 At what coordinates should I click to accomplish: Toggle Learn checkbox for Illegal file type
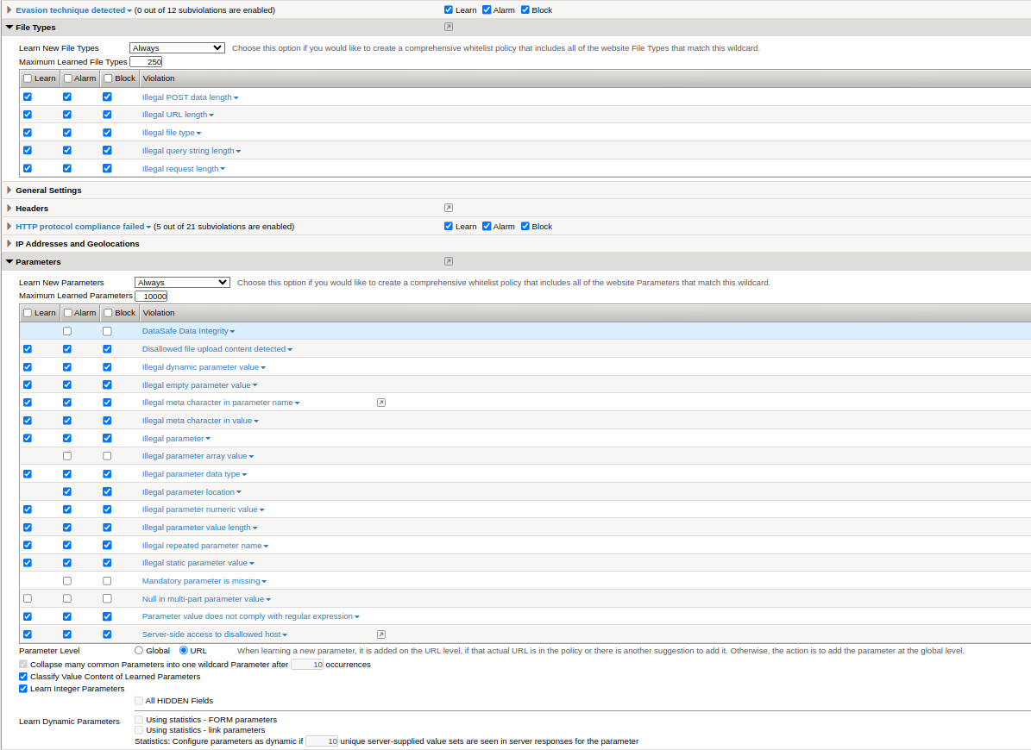[x=28, y=133]
